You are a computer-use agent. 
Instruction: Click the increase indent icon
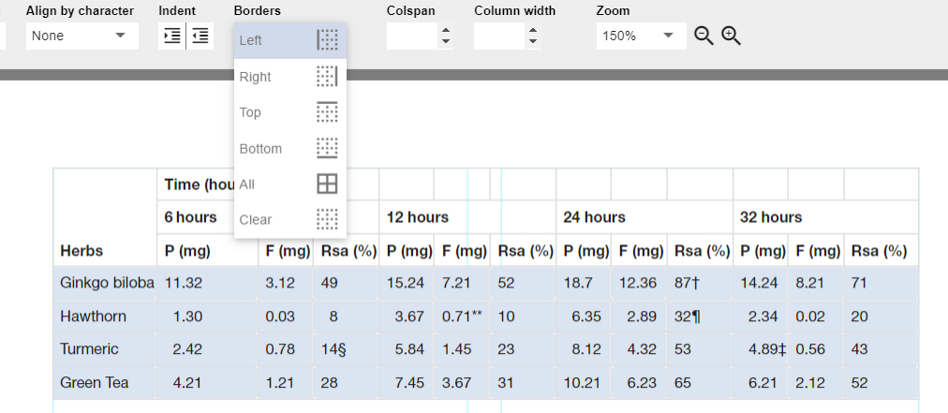point(172,36)
